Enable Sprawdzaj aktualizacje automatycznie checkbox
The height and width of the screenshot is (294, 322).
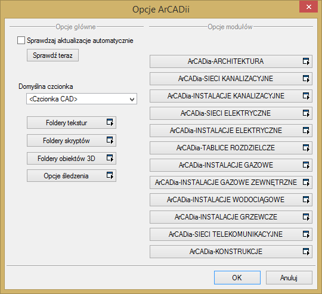click(x=21, y=41)
